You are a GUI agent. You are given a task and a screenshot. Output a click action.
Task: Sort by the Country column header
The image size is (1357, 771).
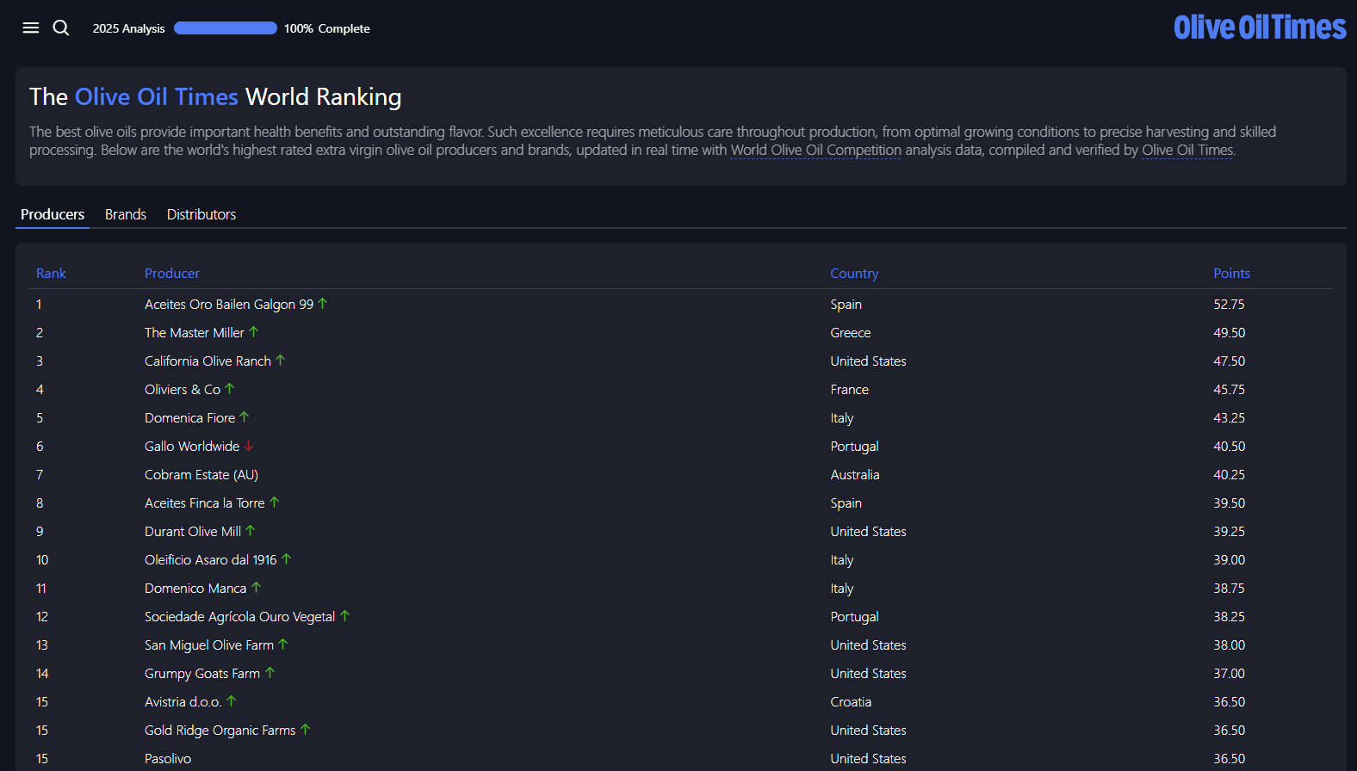pyautogui.click(x=854, y=274)
